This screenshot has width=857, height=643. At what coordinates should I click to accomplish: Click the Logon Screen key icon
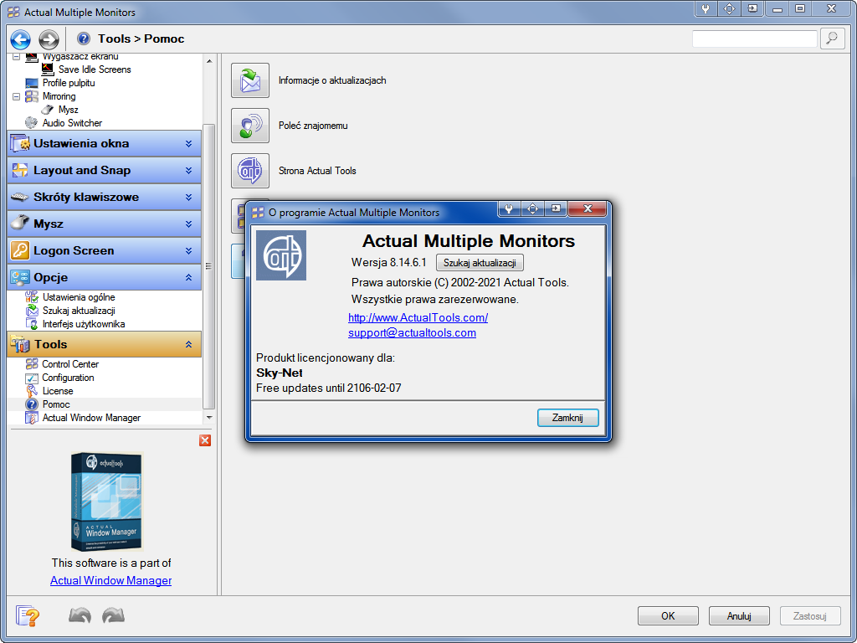(20, 250)
